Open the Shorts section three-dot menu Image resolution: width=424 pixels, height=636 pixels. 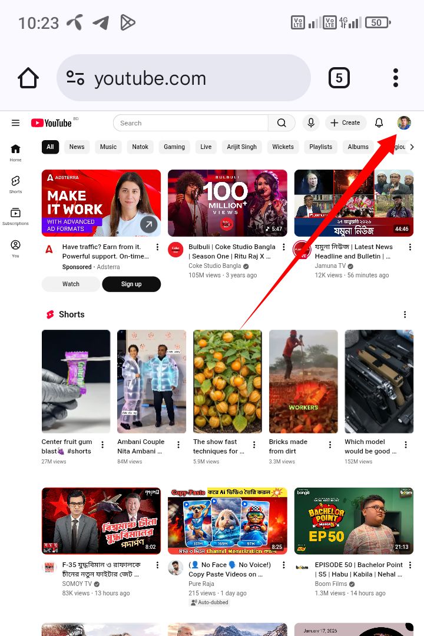pyautogui.click(x=405, y=314)
